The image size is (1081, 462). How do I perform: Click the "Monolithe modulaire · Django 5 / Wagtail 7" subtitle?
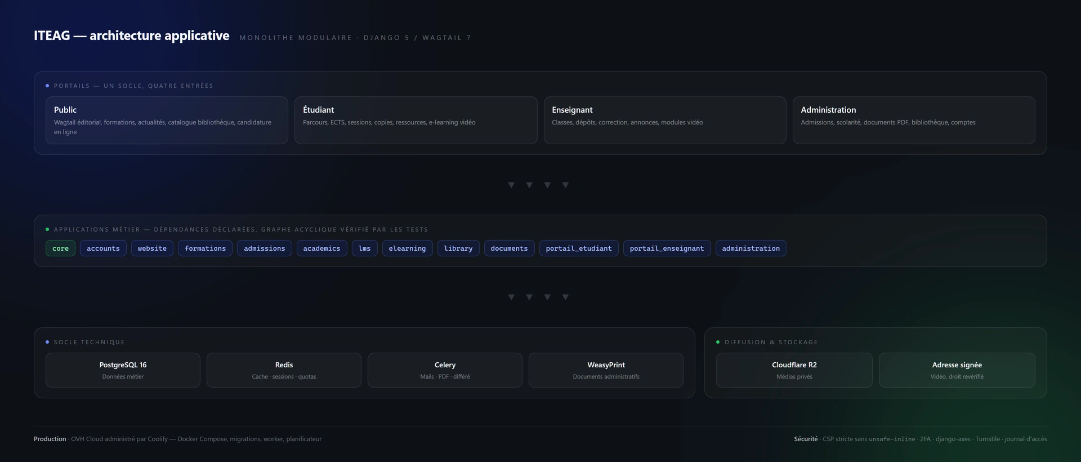(x=355, y=38)
